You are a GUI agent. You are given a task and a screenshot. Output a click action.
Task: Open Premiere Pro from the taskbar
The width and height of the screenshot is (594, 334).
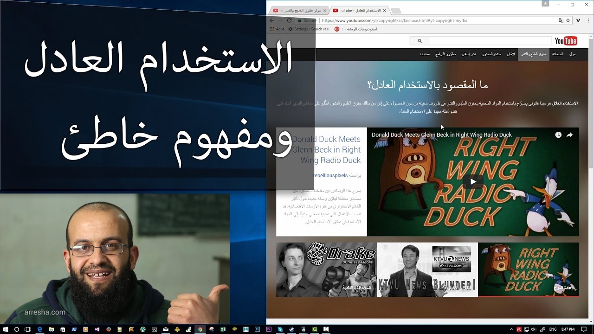(x=269, y=329)
